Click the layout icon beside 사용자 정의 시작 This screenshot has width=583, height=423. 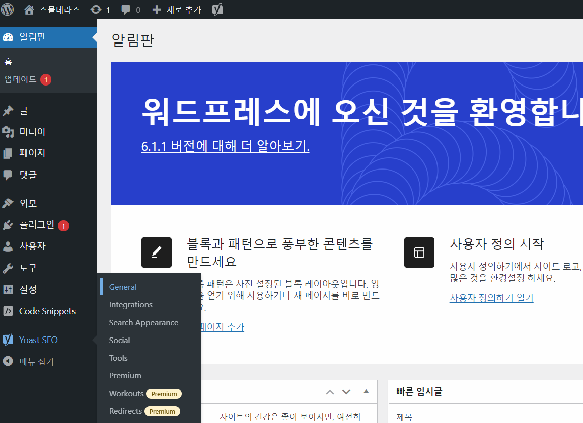(419, 252)
